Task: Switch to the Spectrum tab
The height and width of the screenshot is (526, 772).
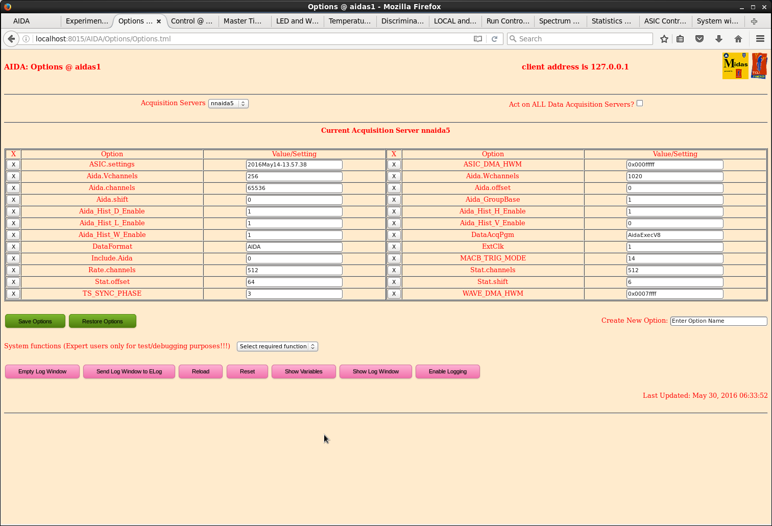Action: pos(559,21)
